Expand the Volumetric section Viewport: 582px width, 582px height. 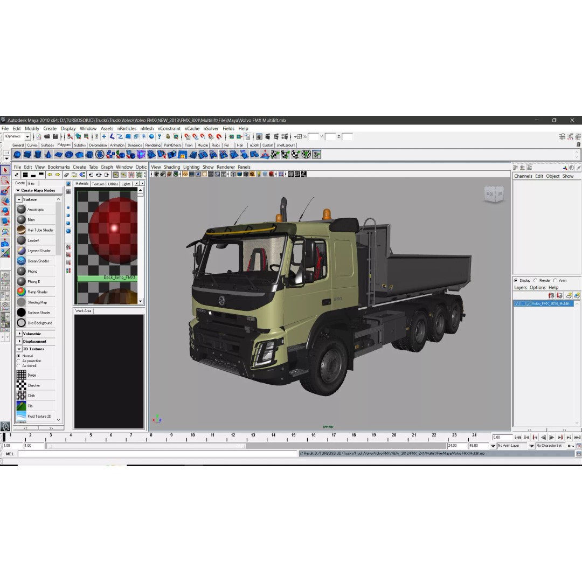click(x=19, y=334)
